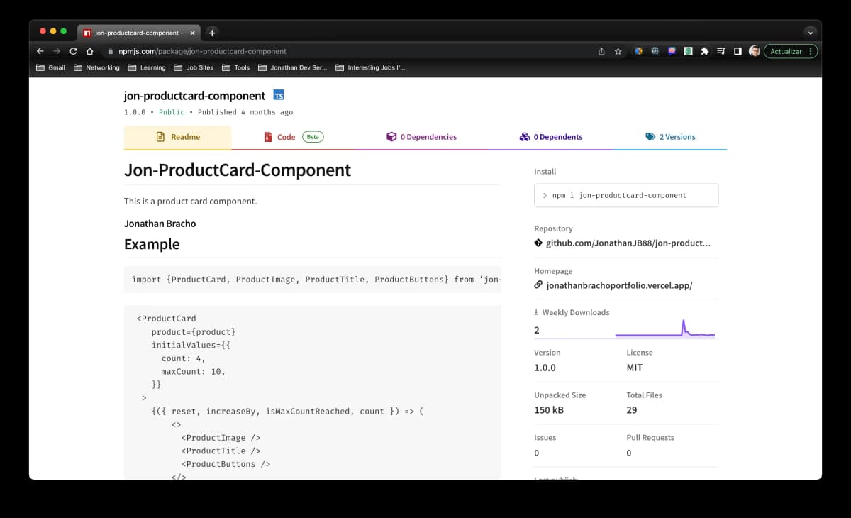Image resolution: width=851 pixels, height=518 pixels.
Task: Open the Jonathan Dev Ser... bookmark folder
Action: [x=293, y=68]
